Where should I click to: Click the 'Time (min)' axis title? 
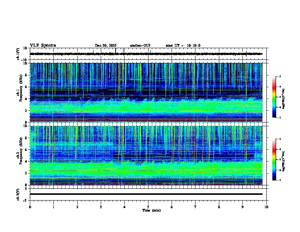click(152, 210)
